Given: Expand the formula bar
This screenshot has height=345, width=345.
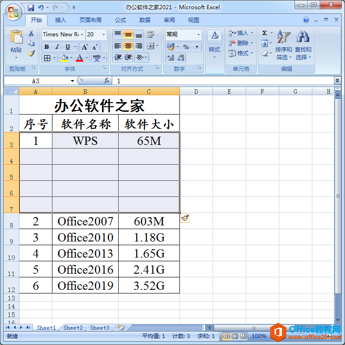Looking at the screenshot, I should click(337, 80).
